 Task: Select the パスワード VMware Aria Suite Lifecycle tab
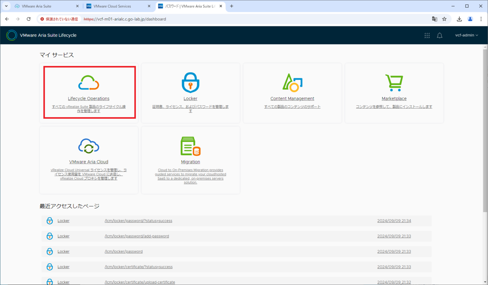pos(190,6)
